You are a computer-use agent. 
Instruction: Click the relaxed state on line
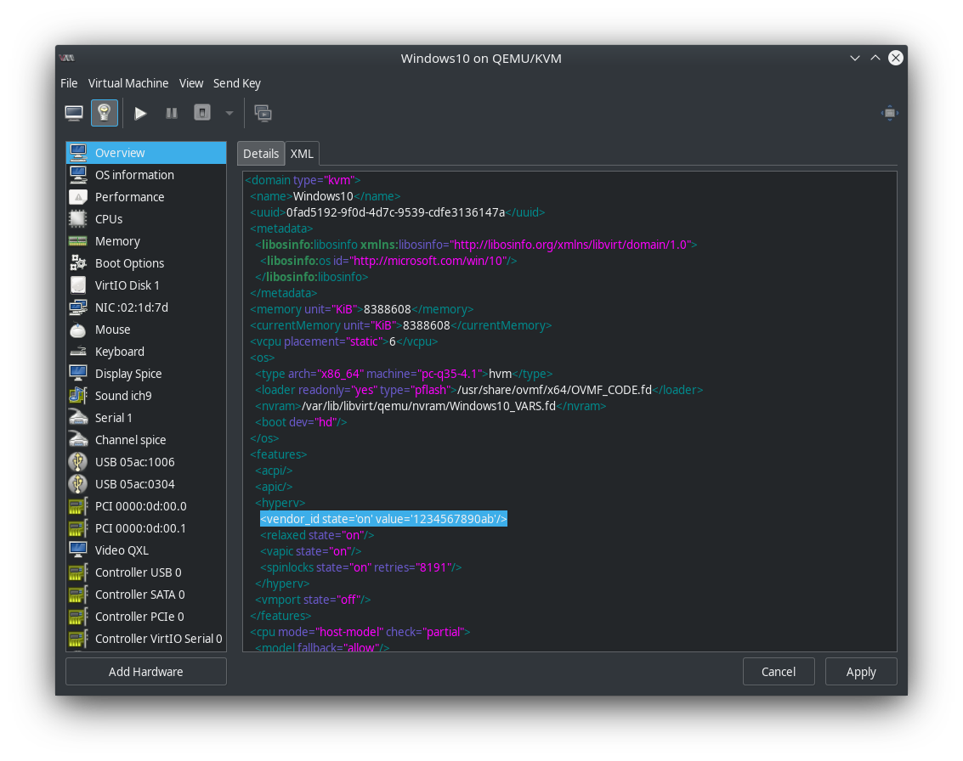317,535
